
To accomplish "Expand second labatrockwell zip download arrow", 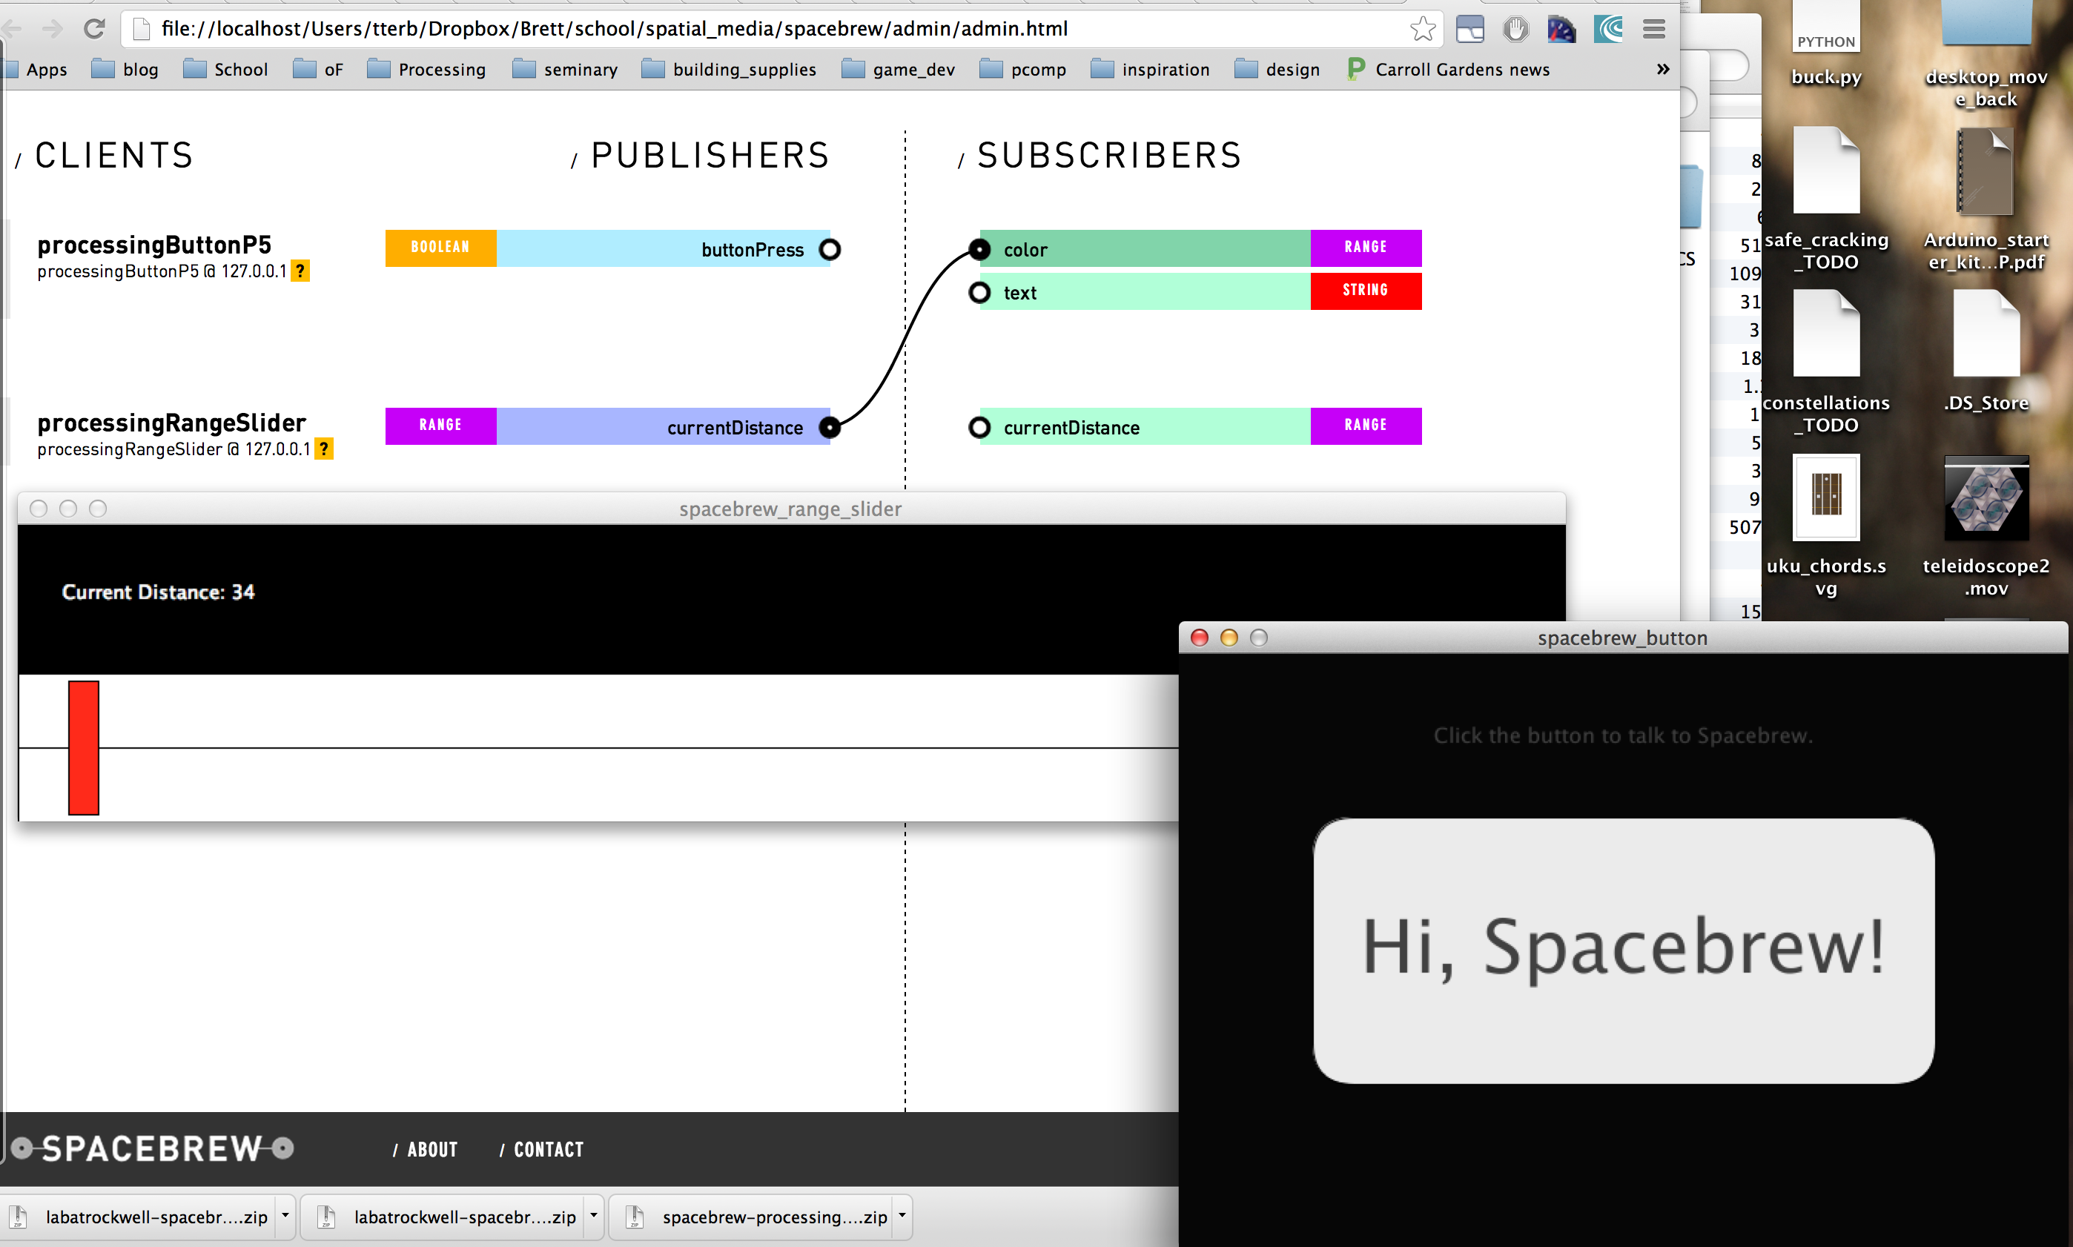I will 593,1216.
